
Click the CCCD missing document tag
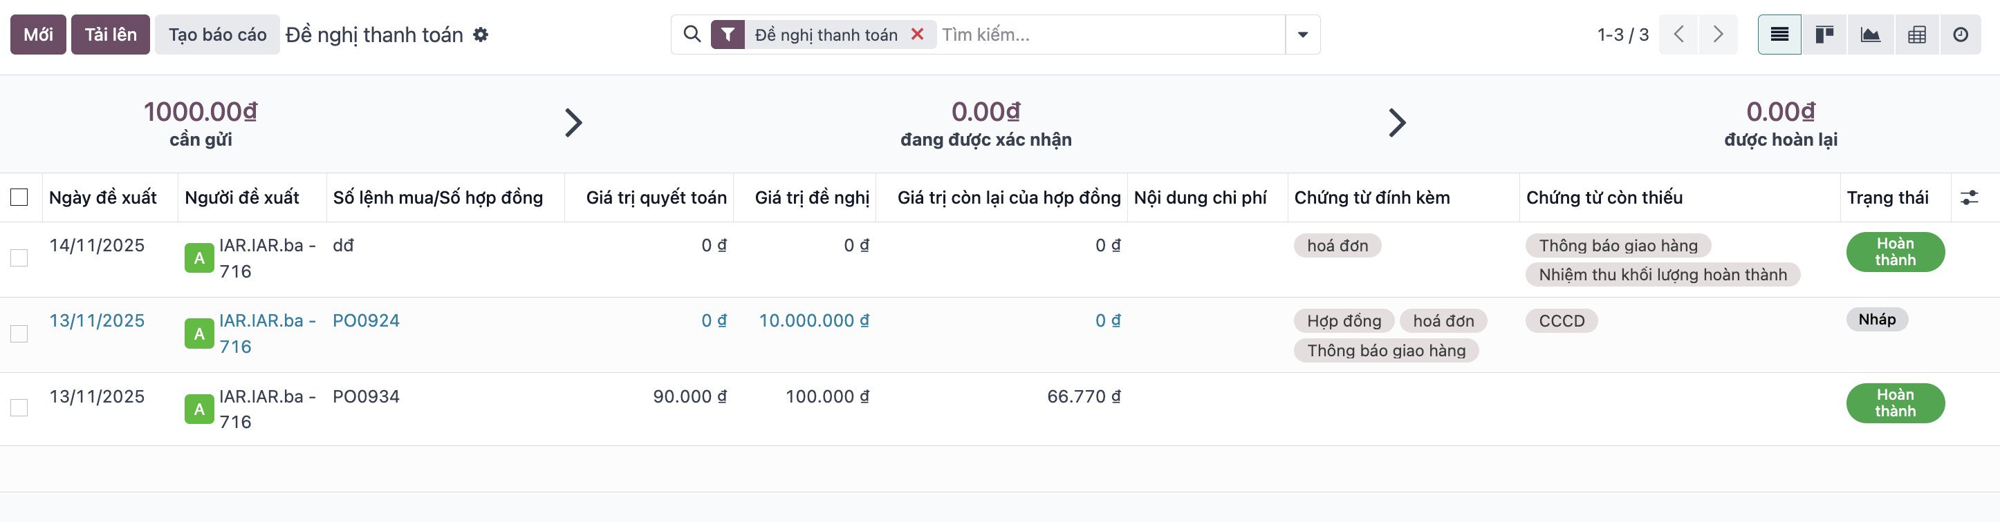tap(1562, 321)
